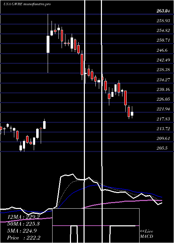Click the '12MA : 229.2' value
This screenshot has width=174, height=243.
point(23,217)
